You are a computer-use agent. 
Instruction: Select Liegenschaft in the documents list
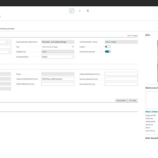(150, 115)
